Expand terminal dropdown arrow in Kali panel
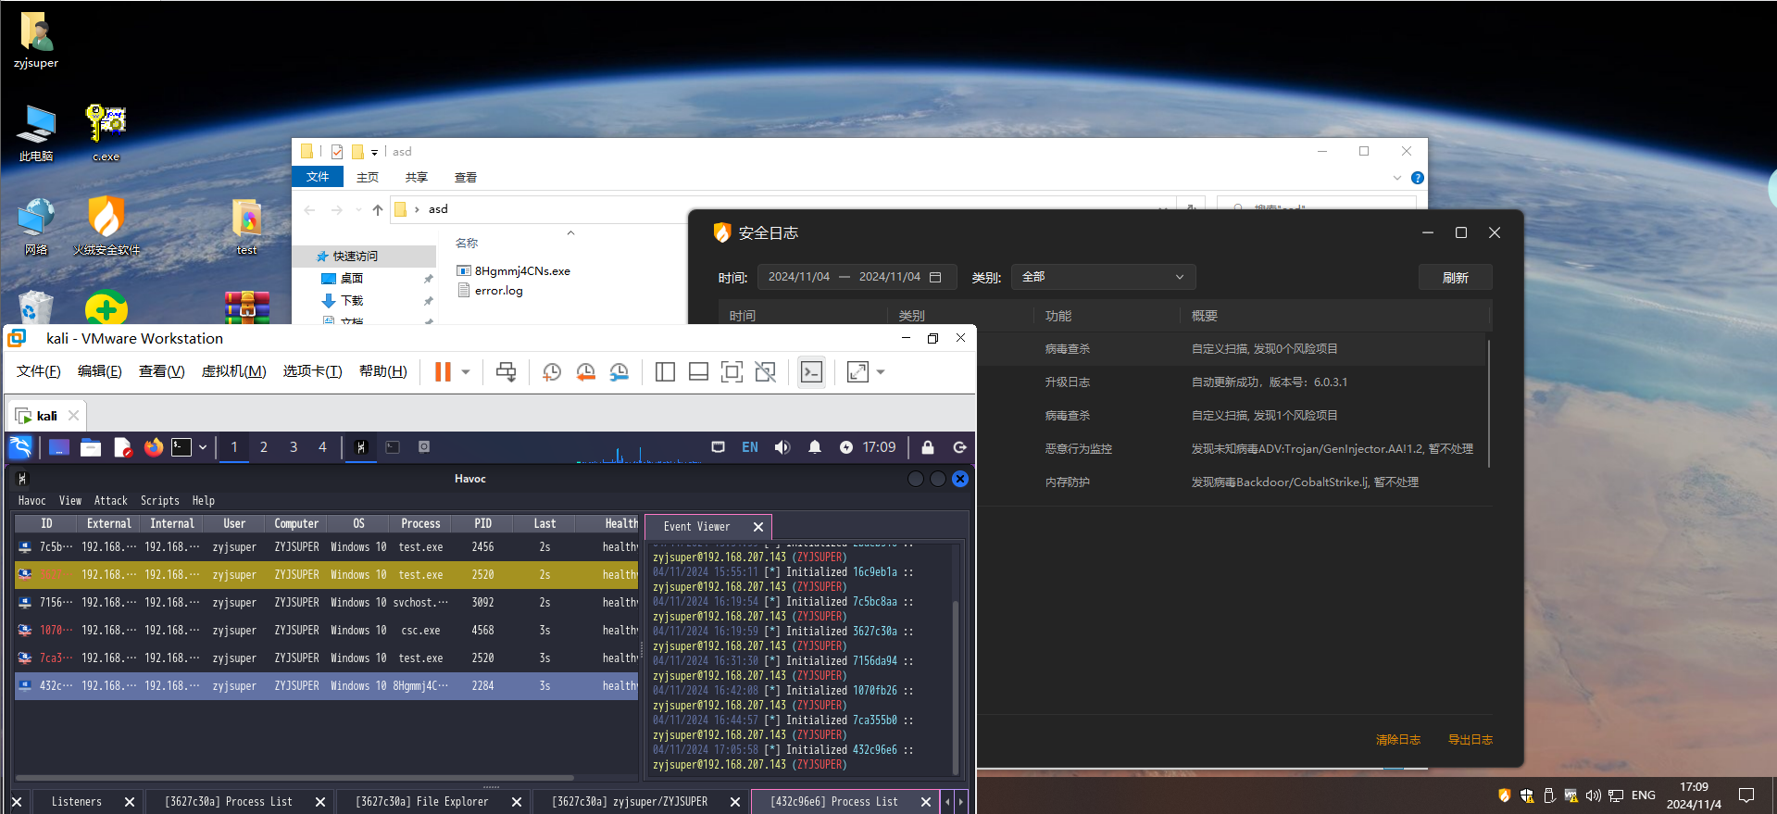1777x814 pixels. (202, 447)
